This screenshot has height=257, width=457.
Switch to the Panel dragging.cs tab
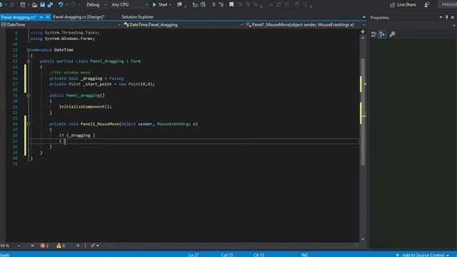(x=19, y=17)
